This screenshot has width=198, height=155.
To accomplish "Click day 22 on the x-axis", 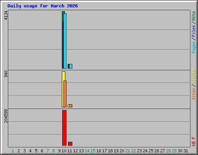I will pos(133,151).
